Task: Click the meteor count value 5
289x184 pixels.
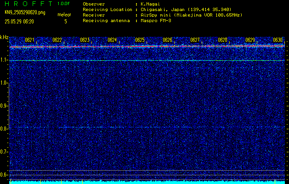Action: pos(66,22)
